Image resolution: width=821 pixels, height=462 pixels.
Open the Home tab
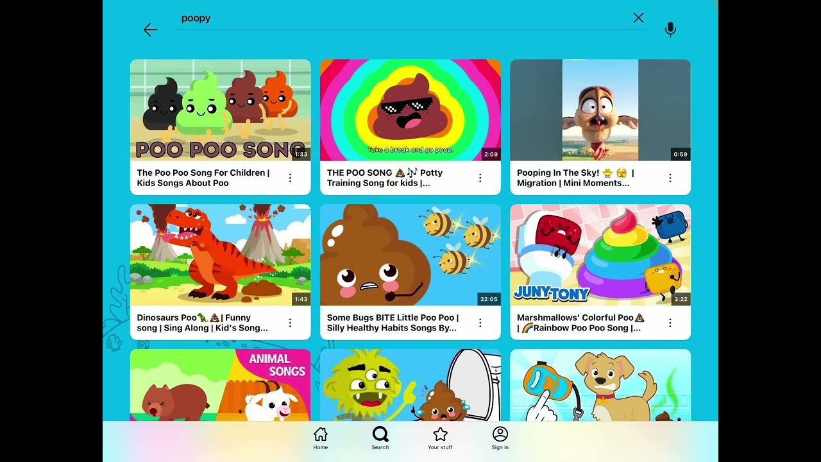point(321,438)
